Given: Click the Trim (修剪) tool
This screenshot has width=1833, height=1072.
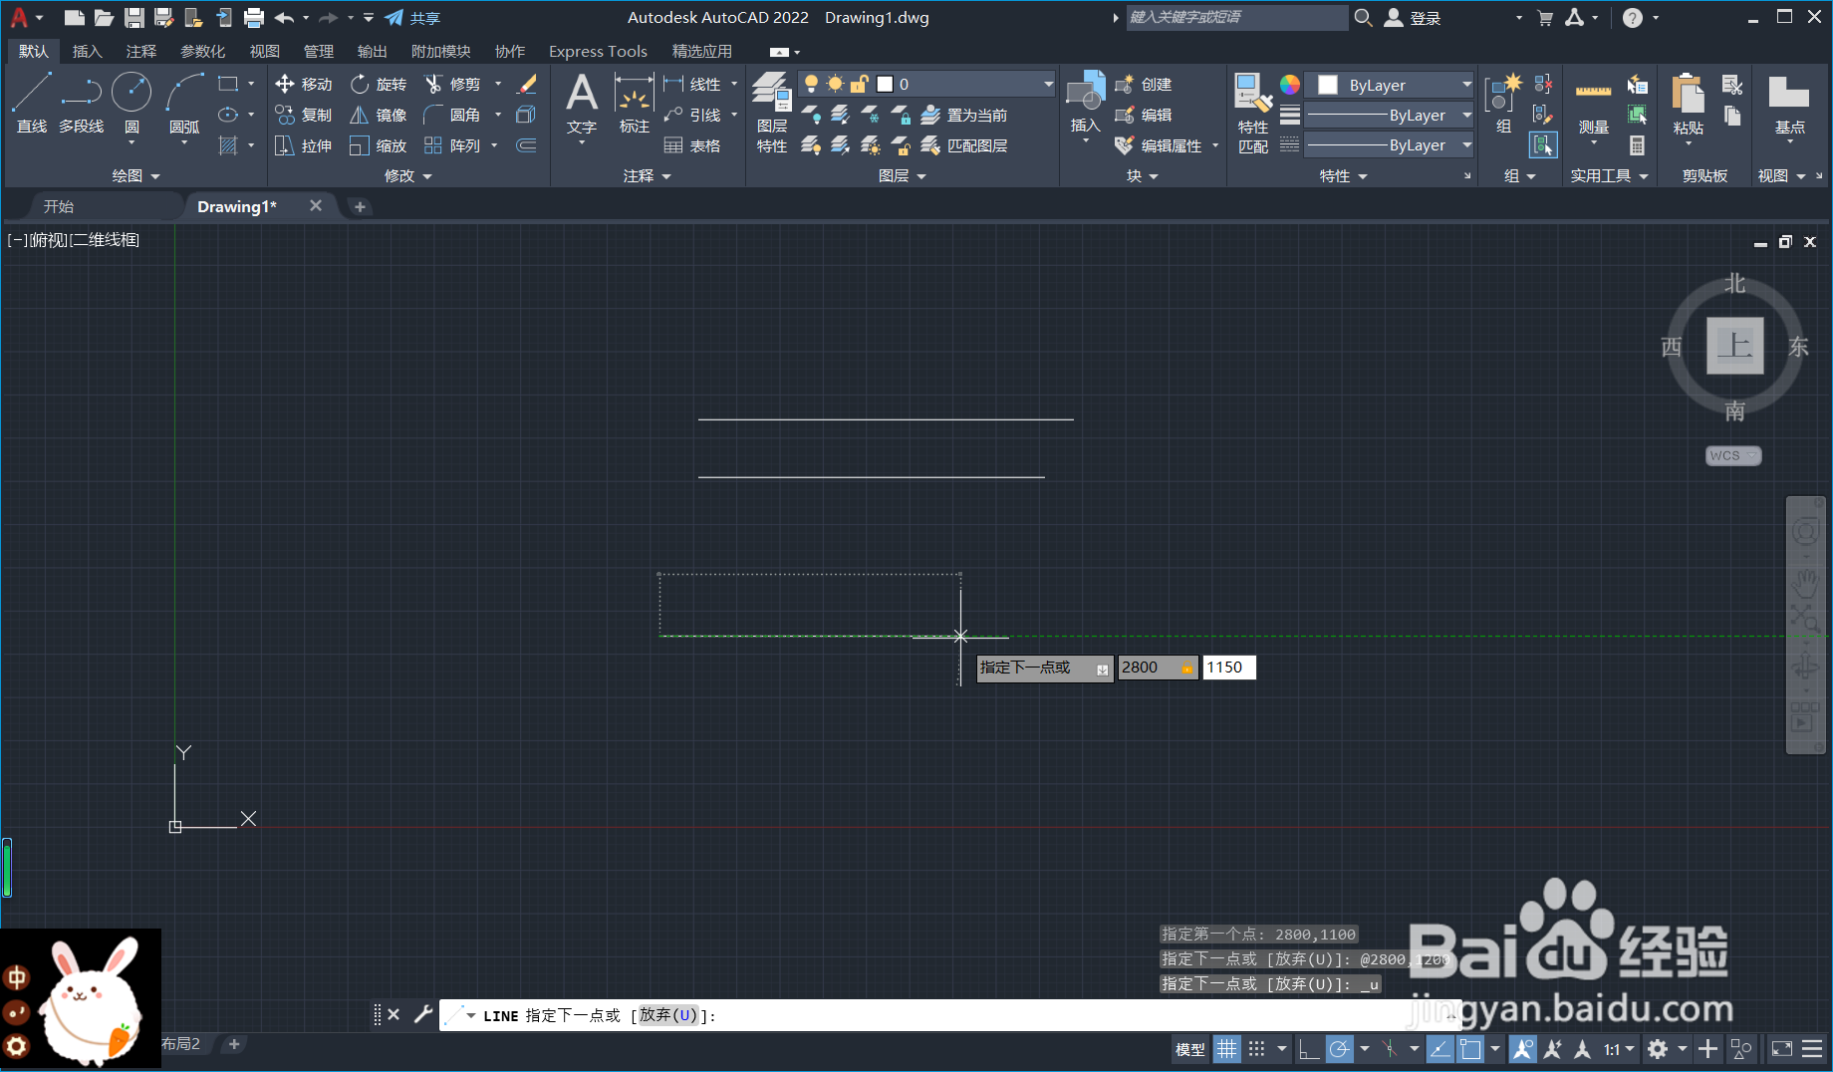Looking at the screenshot, I should [453, 85].
